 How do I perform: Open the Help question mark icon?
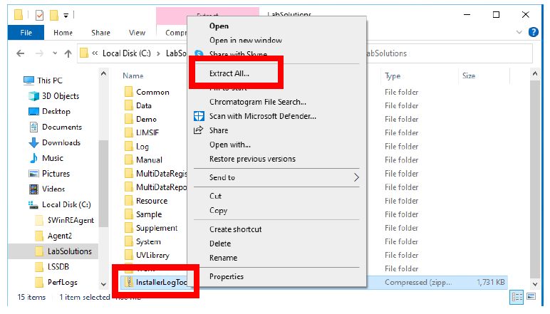(533, 32)
